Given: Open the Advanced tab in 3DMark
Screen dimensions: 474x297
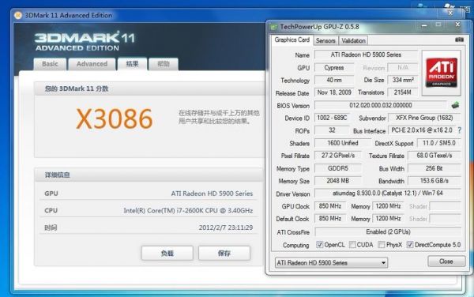Looking at the screenshot, I should (x=92, y=64).
